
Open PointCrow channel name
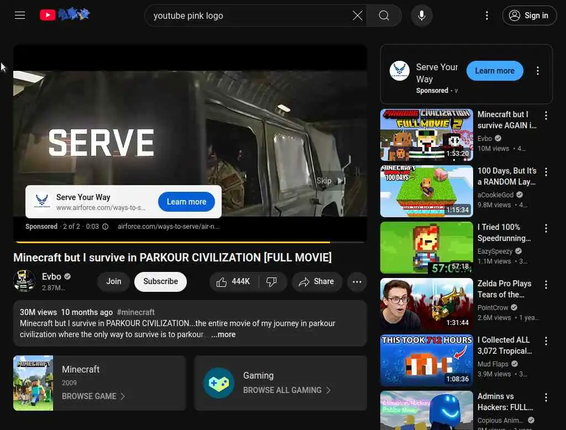(x=492, y=308)
